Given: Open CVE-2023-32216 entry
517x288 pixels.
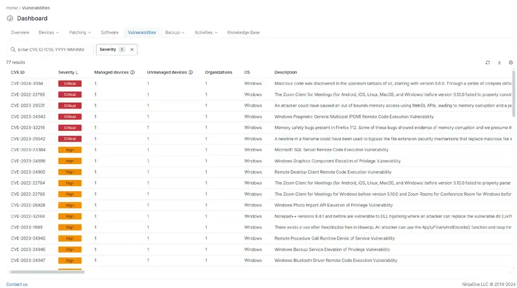Looking at the screenshot, I should [x=28, y=128].
